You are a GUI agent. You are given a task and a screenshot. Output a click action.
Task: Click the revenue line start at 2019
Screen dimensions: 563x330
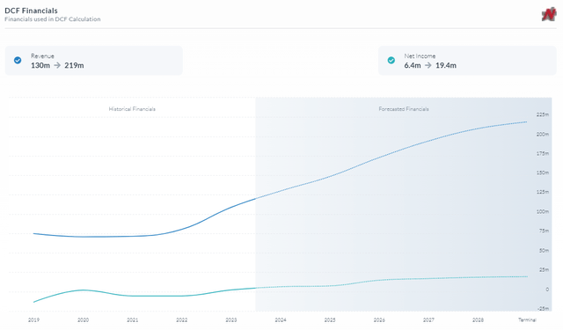[33, 234]
